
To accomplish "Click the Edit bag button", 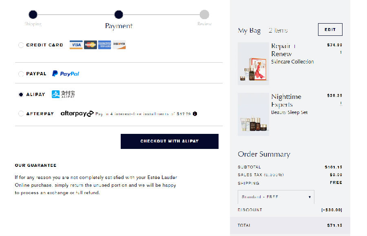I will click(x=330, y=29).
